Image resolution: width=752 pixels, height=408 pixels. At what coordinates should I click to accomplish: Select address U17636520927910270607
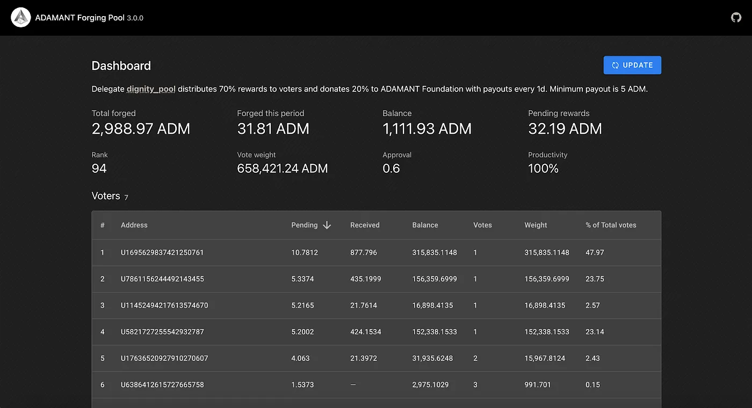(164, 358)
